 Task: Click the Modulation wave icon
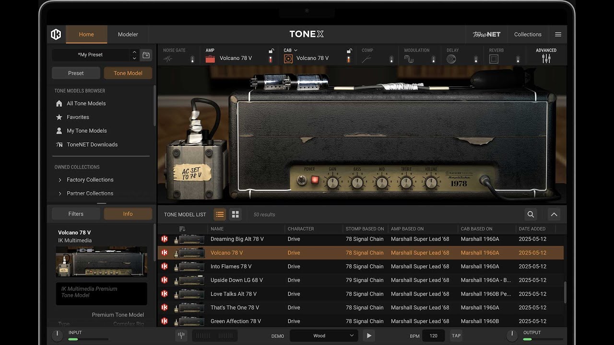pos(409,59)
